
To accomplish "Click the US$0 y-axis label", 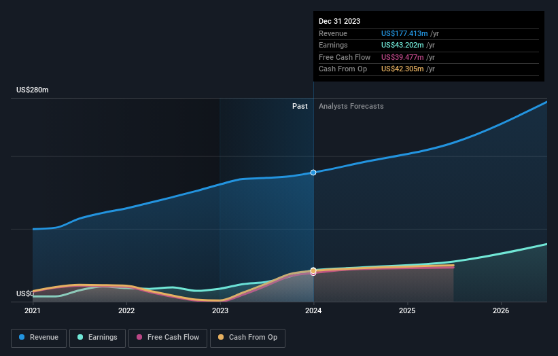I will (x=25, y=293).
